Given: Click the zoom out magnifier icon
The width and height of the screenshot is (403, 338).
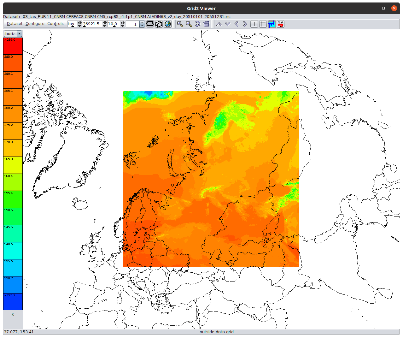Looking at the screenshot, I should point(189,24).
